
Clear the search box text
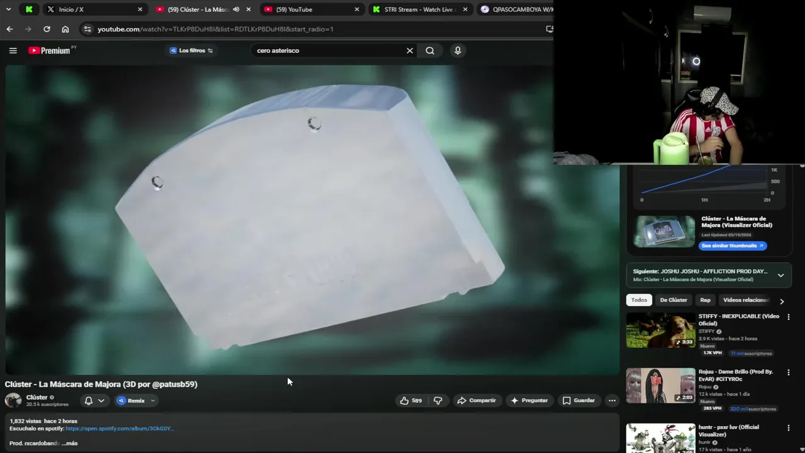[409, 50]
